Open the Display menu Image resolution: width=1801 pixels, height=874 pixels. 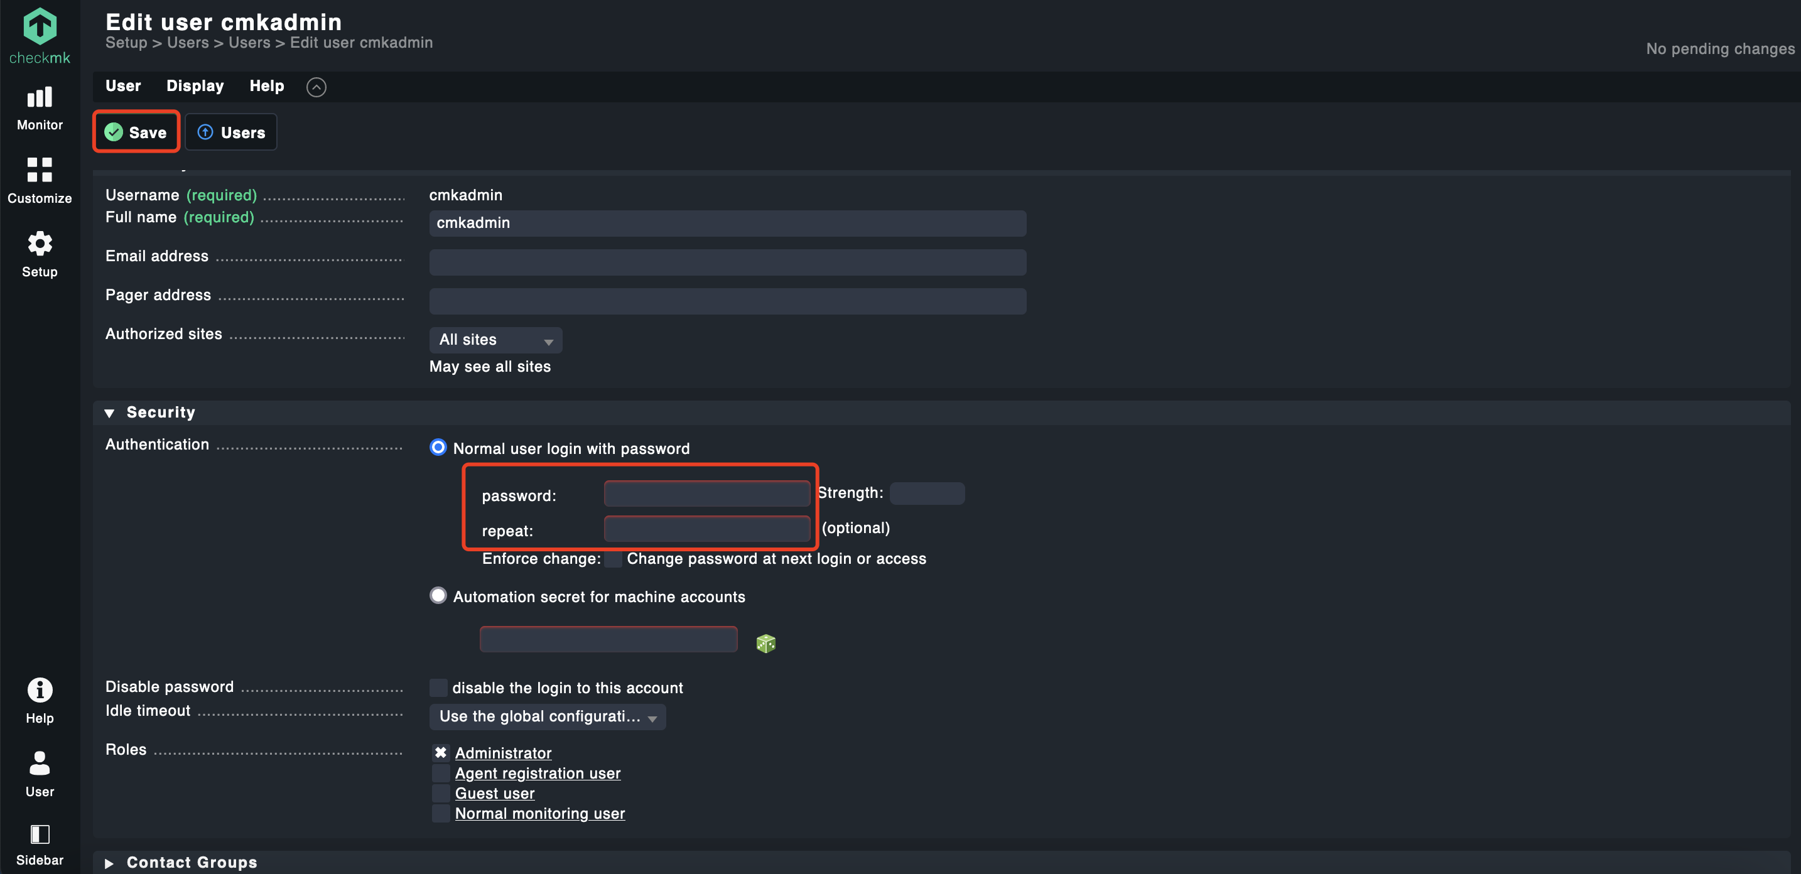pyautogui.click(x=195, y=86)
